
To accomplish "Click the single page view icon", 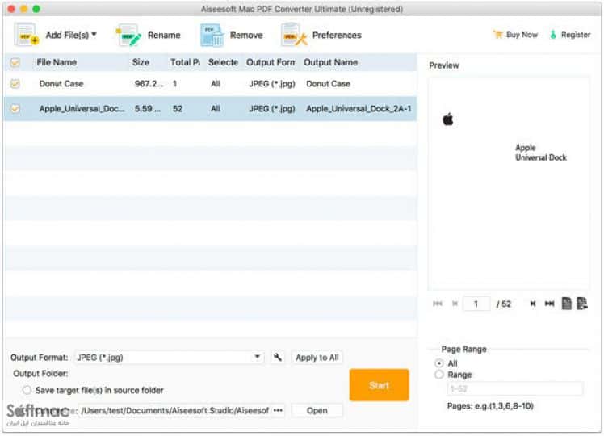I will [567, 304].
